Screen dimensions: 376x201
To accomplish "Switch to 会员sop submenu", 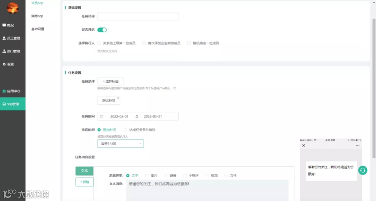I will (37, 3).
